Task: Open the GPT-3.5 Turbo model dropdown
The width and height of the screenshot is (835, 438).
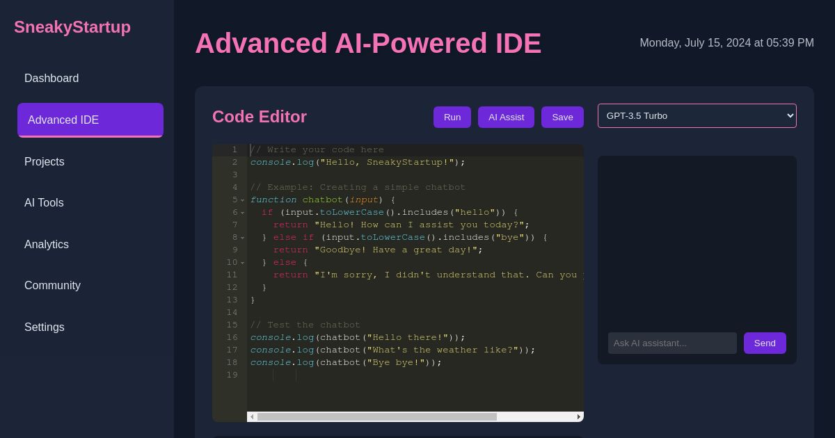Action: click(x=697, y=115)
